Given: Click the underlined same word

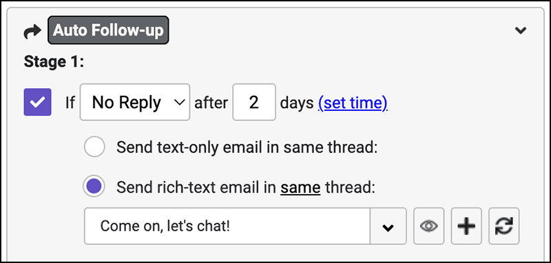Looking at the screenshot, I should coord(300,187).
